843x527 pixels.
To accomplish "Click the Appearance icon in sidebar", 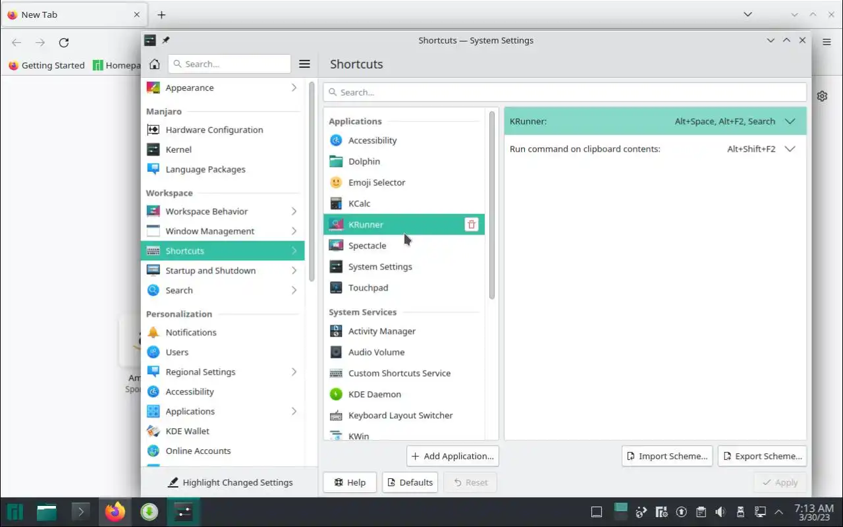I will (x=153, y=88).
